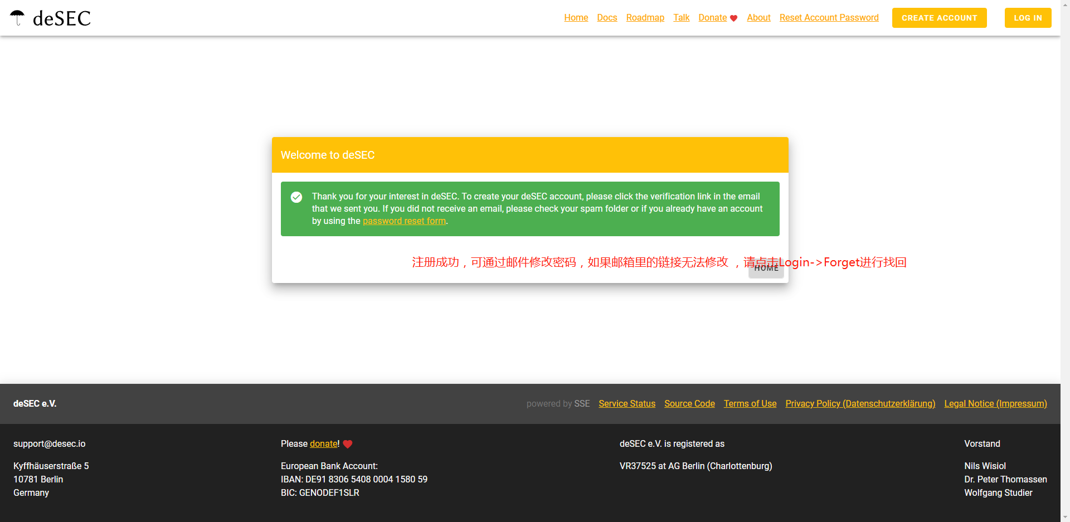Follow the password reset form link
The height and width of the screenshot is (522, 1070).
click(404, 221)
